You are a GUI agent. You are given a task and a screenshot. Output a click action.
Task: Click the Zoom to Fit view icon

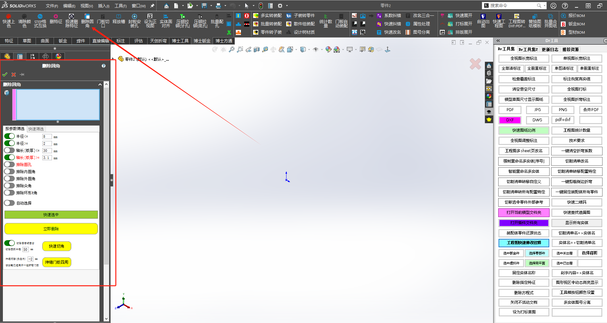232,49
